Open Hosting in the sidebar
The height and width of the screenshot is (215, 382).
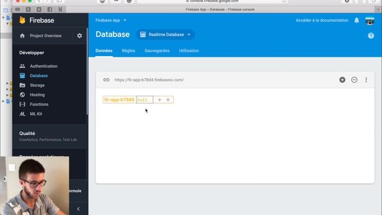click(37, 94)
